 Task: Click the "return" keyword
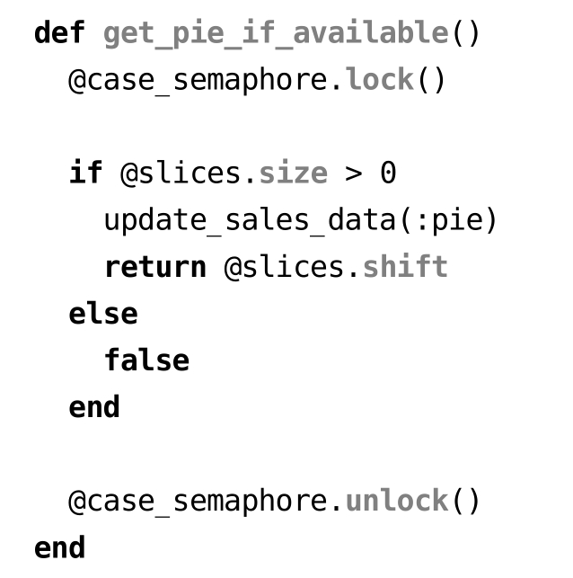pos(154,267)
